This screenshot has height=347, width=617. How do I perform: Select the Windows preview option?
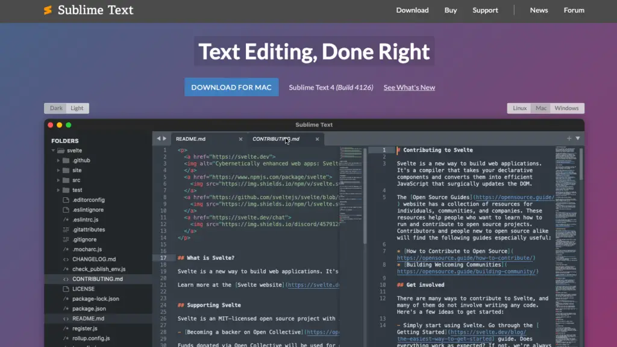pyautogui.click(x=566, y=108)
